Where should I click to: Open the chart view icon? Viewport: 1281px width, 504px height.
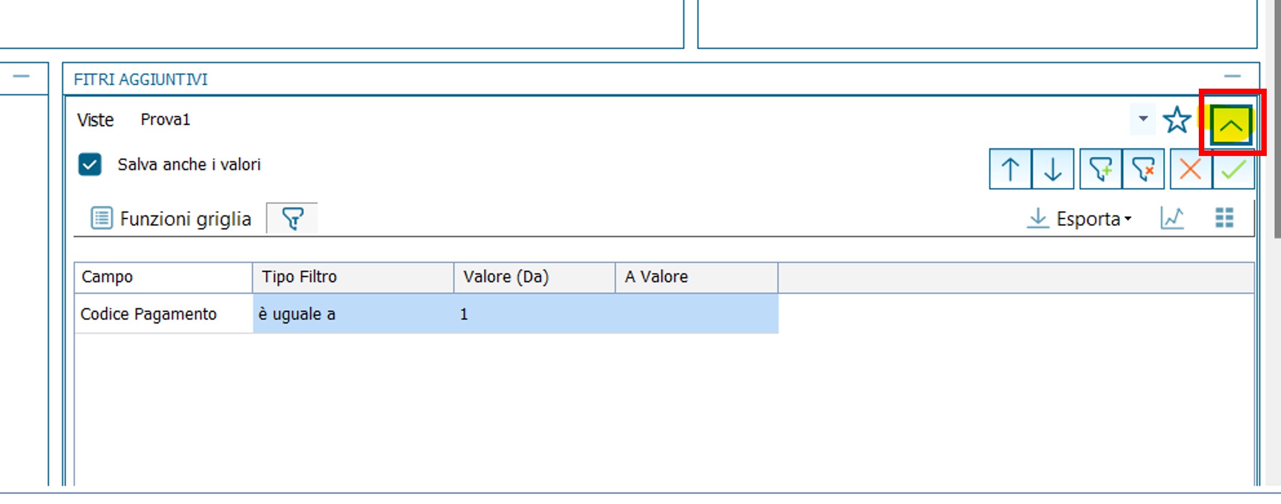coord(1172,218)
